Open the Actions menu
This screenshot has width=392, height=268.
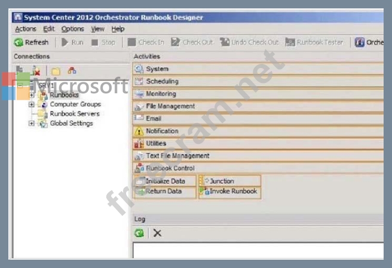coord(26,29)
